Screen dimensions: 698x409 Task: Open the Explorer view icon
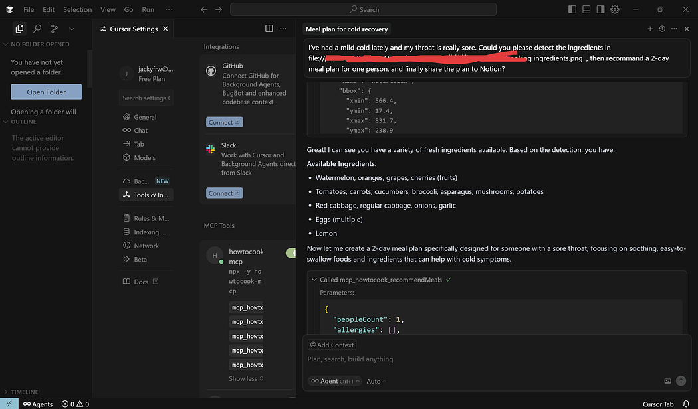coord(19,29)
